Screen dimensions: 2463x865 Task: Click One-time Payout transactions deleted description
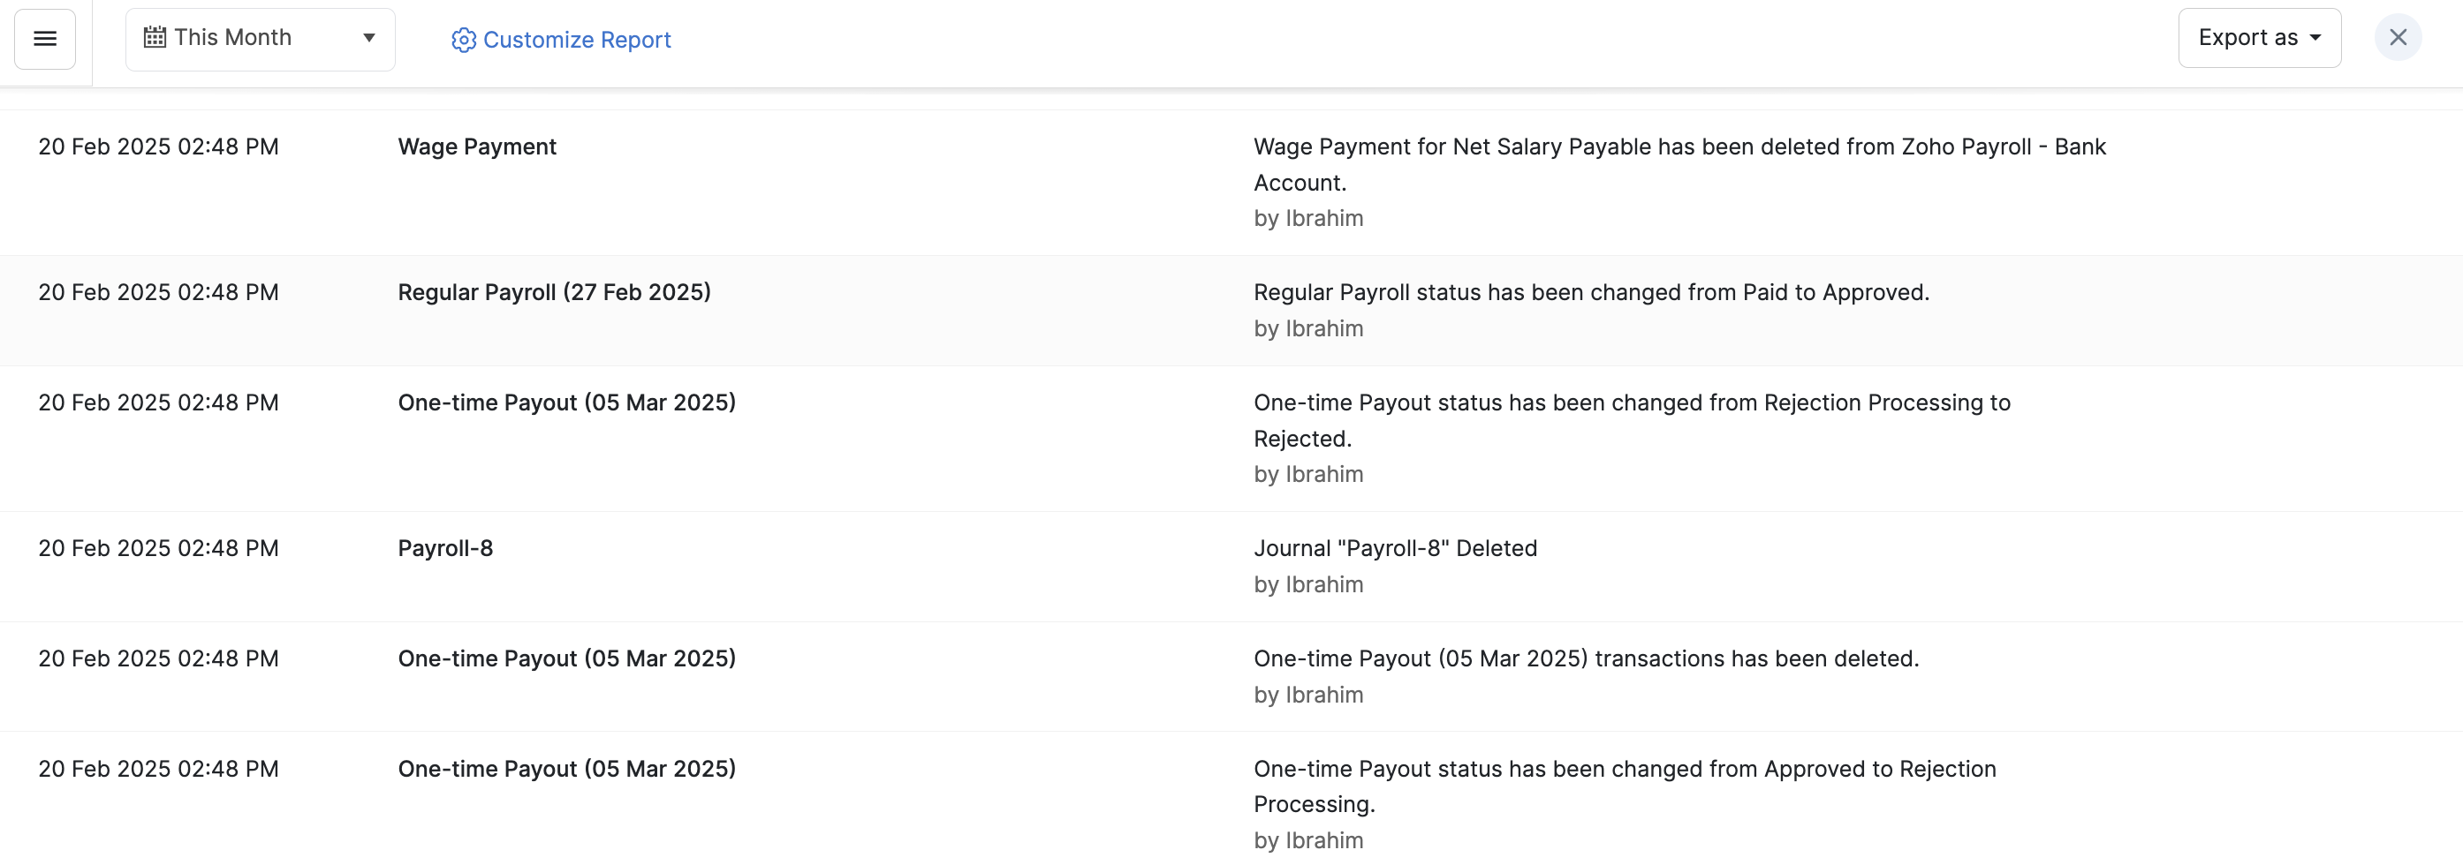pyautogui.click(x=1587, y=658)
